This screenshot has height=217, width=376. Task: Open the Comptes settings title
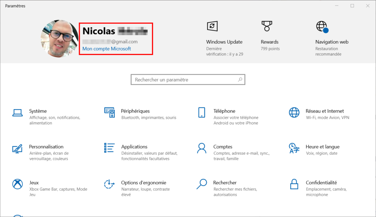click(x=223, y=147)
